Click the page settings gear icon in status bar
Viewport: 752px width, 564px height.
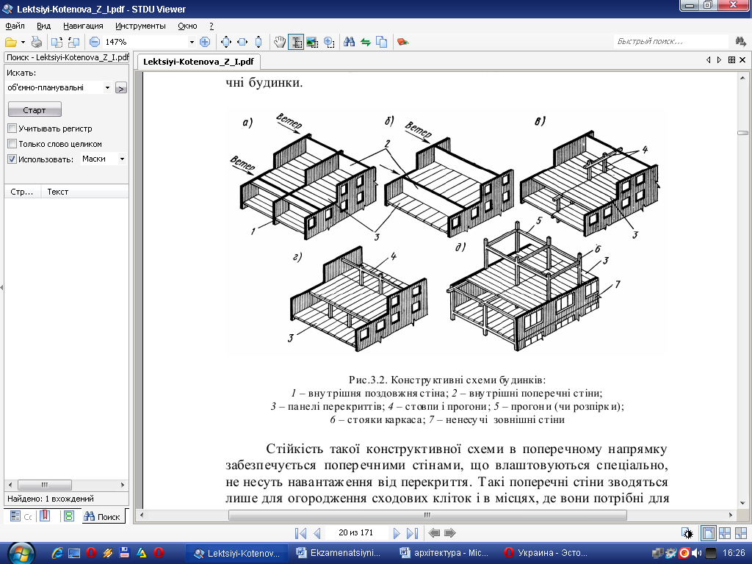coord(687,533)
